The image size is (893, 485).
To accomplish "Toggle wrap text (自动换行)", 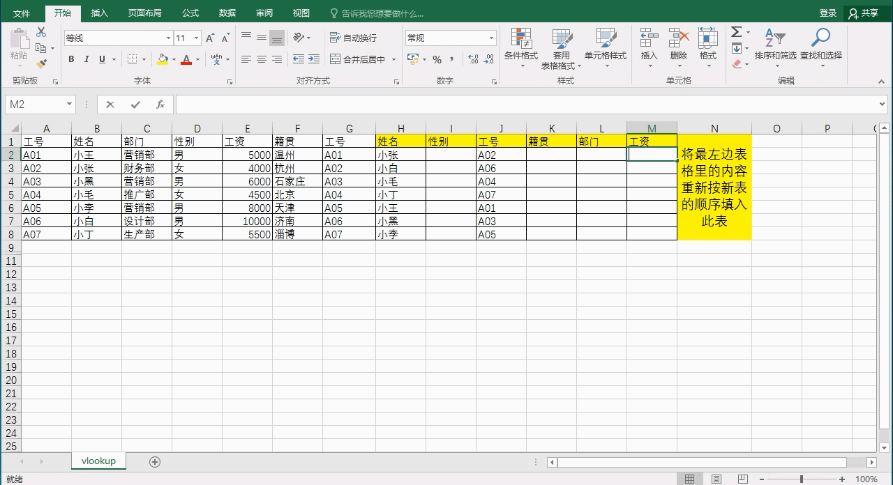I will (x=353, y=38).
